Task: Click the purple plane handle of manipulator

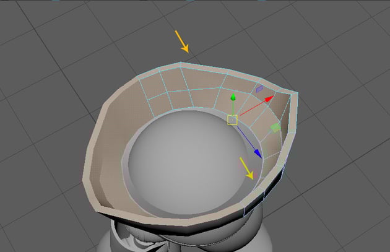Action: click(x=259, y=89)
